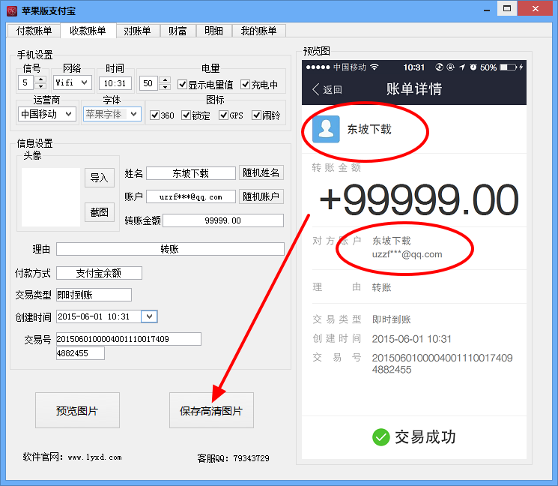Click the 转账金额 input field
The height and width of the screenshot is (486, 558).
tap(223, 220)
